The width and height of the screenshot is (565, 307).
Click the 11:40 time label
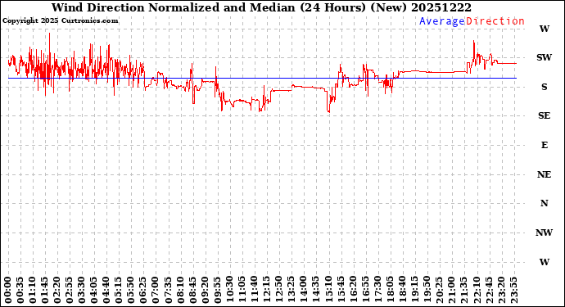(x=254, y=291)
